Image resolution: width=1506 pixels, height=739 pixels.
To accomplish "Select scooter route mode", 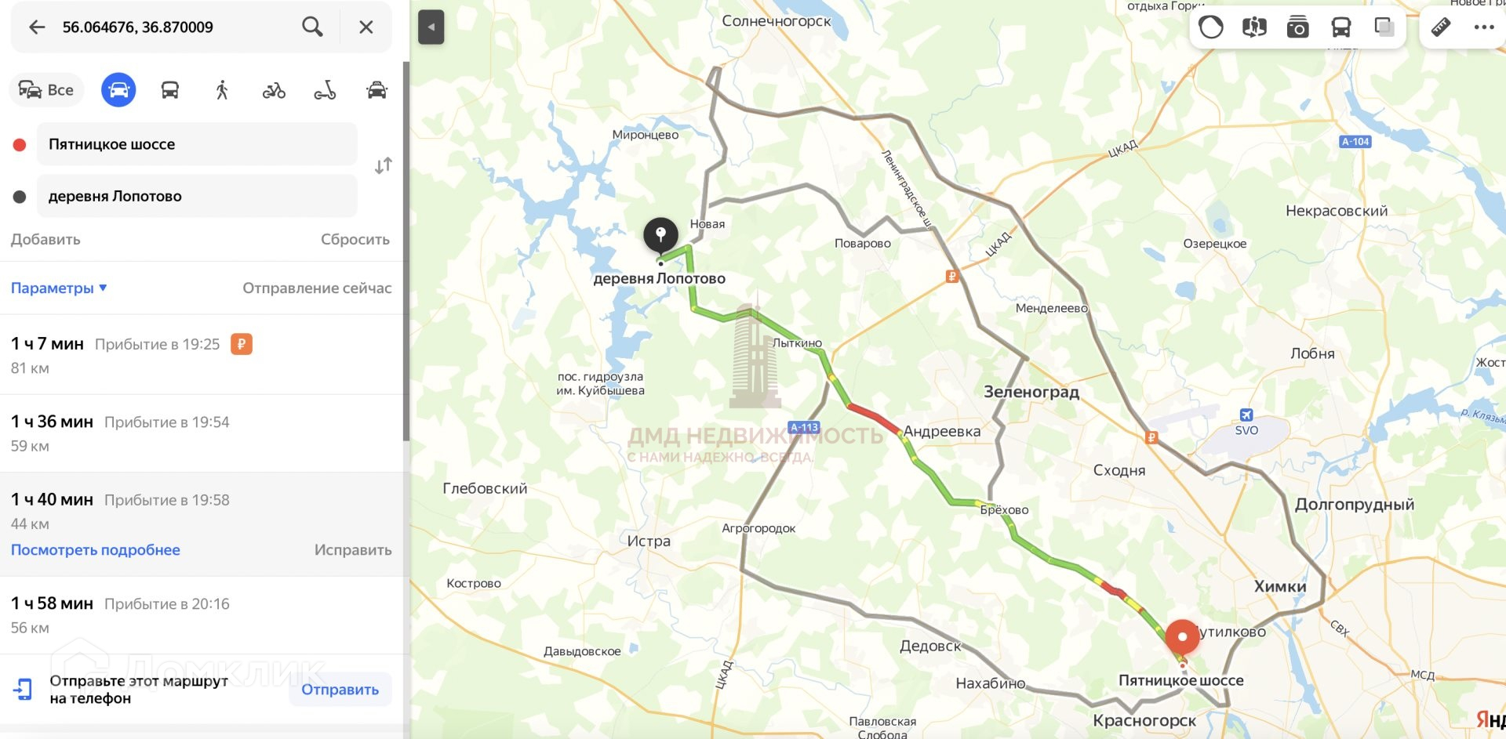I will (x=326, y=91).
